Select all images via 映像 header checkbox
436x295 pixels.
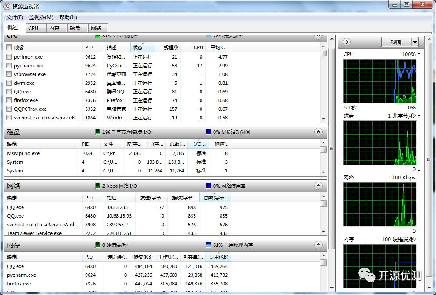[9, 47]
